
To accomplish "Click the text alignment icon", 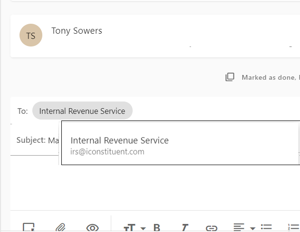I will (x=239, y=227).
